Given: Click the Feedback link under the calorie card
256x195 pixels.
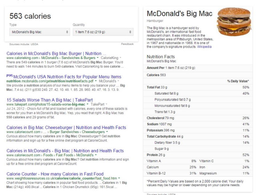Looking at the screenshot, I should (x=127, y=44).
